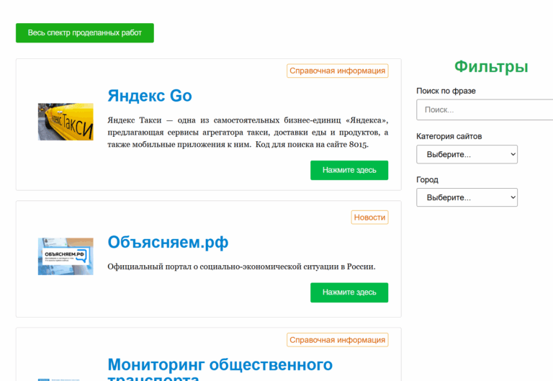553x381 pixels.
Task: Click the Объясняем.рф thumbnail image
Action: (66, 256)
